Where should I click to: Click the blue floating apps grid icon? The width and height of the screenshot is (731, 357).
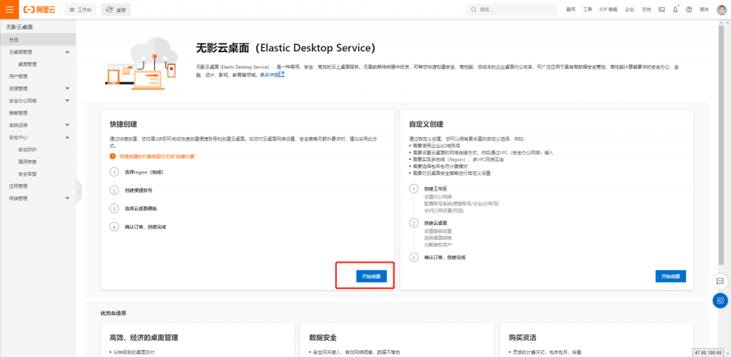click(720, 301)
